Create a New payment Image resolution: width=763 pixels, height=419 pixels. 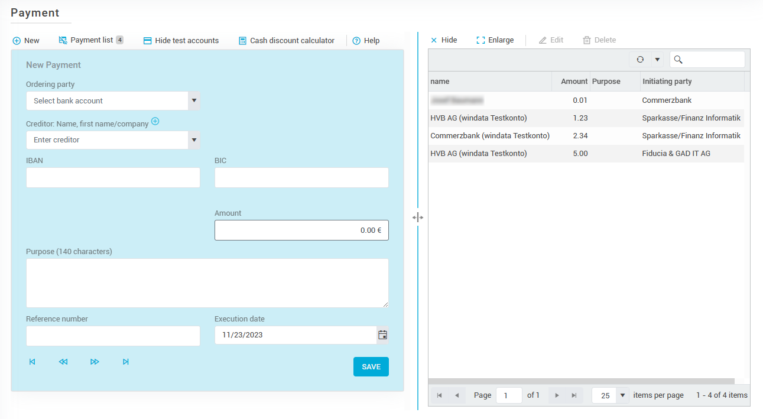(x=26, y=41)
